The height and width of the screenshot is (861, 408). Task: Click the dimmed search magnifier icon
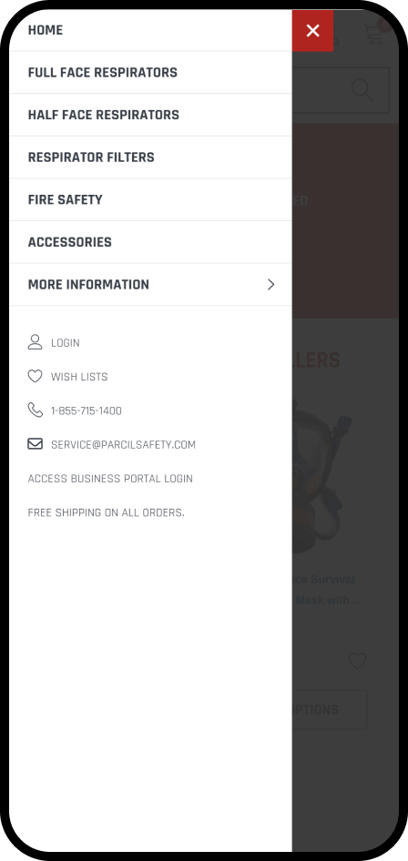pyautogui.click(x=362, y=90)
